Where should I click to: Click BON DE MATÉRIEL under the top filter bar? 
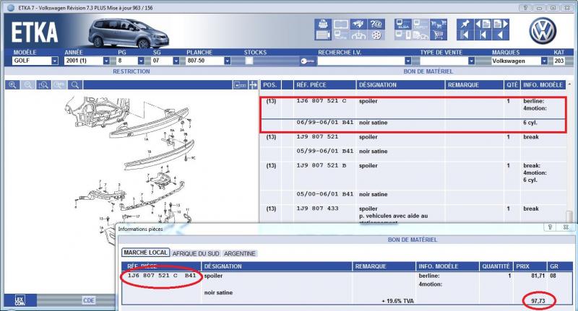tap(428, 71)
